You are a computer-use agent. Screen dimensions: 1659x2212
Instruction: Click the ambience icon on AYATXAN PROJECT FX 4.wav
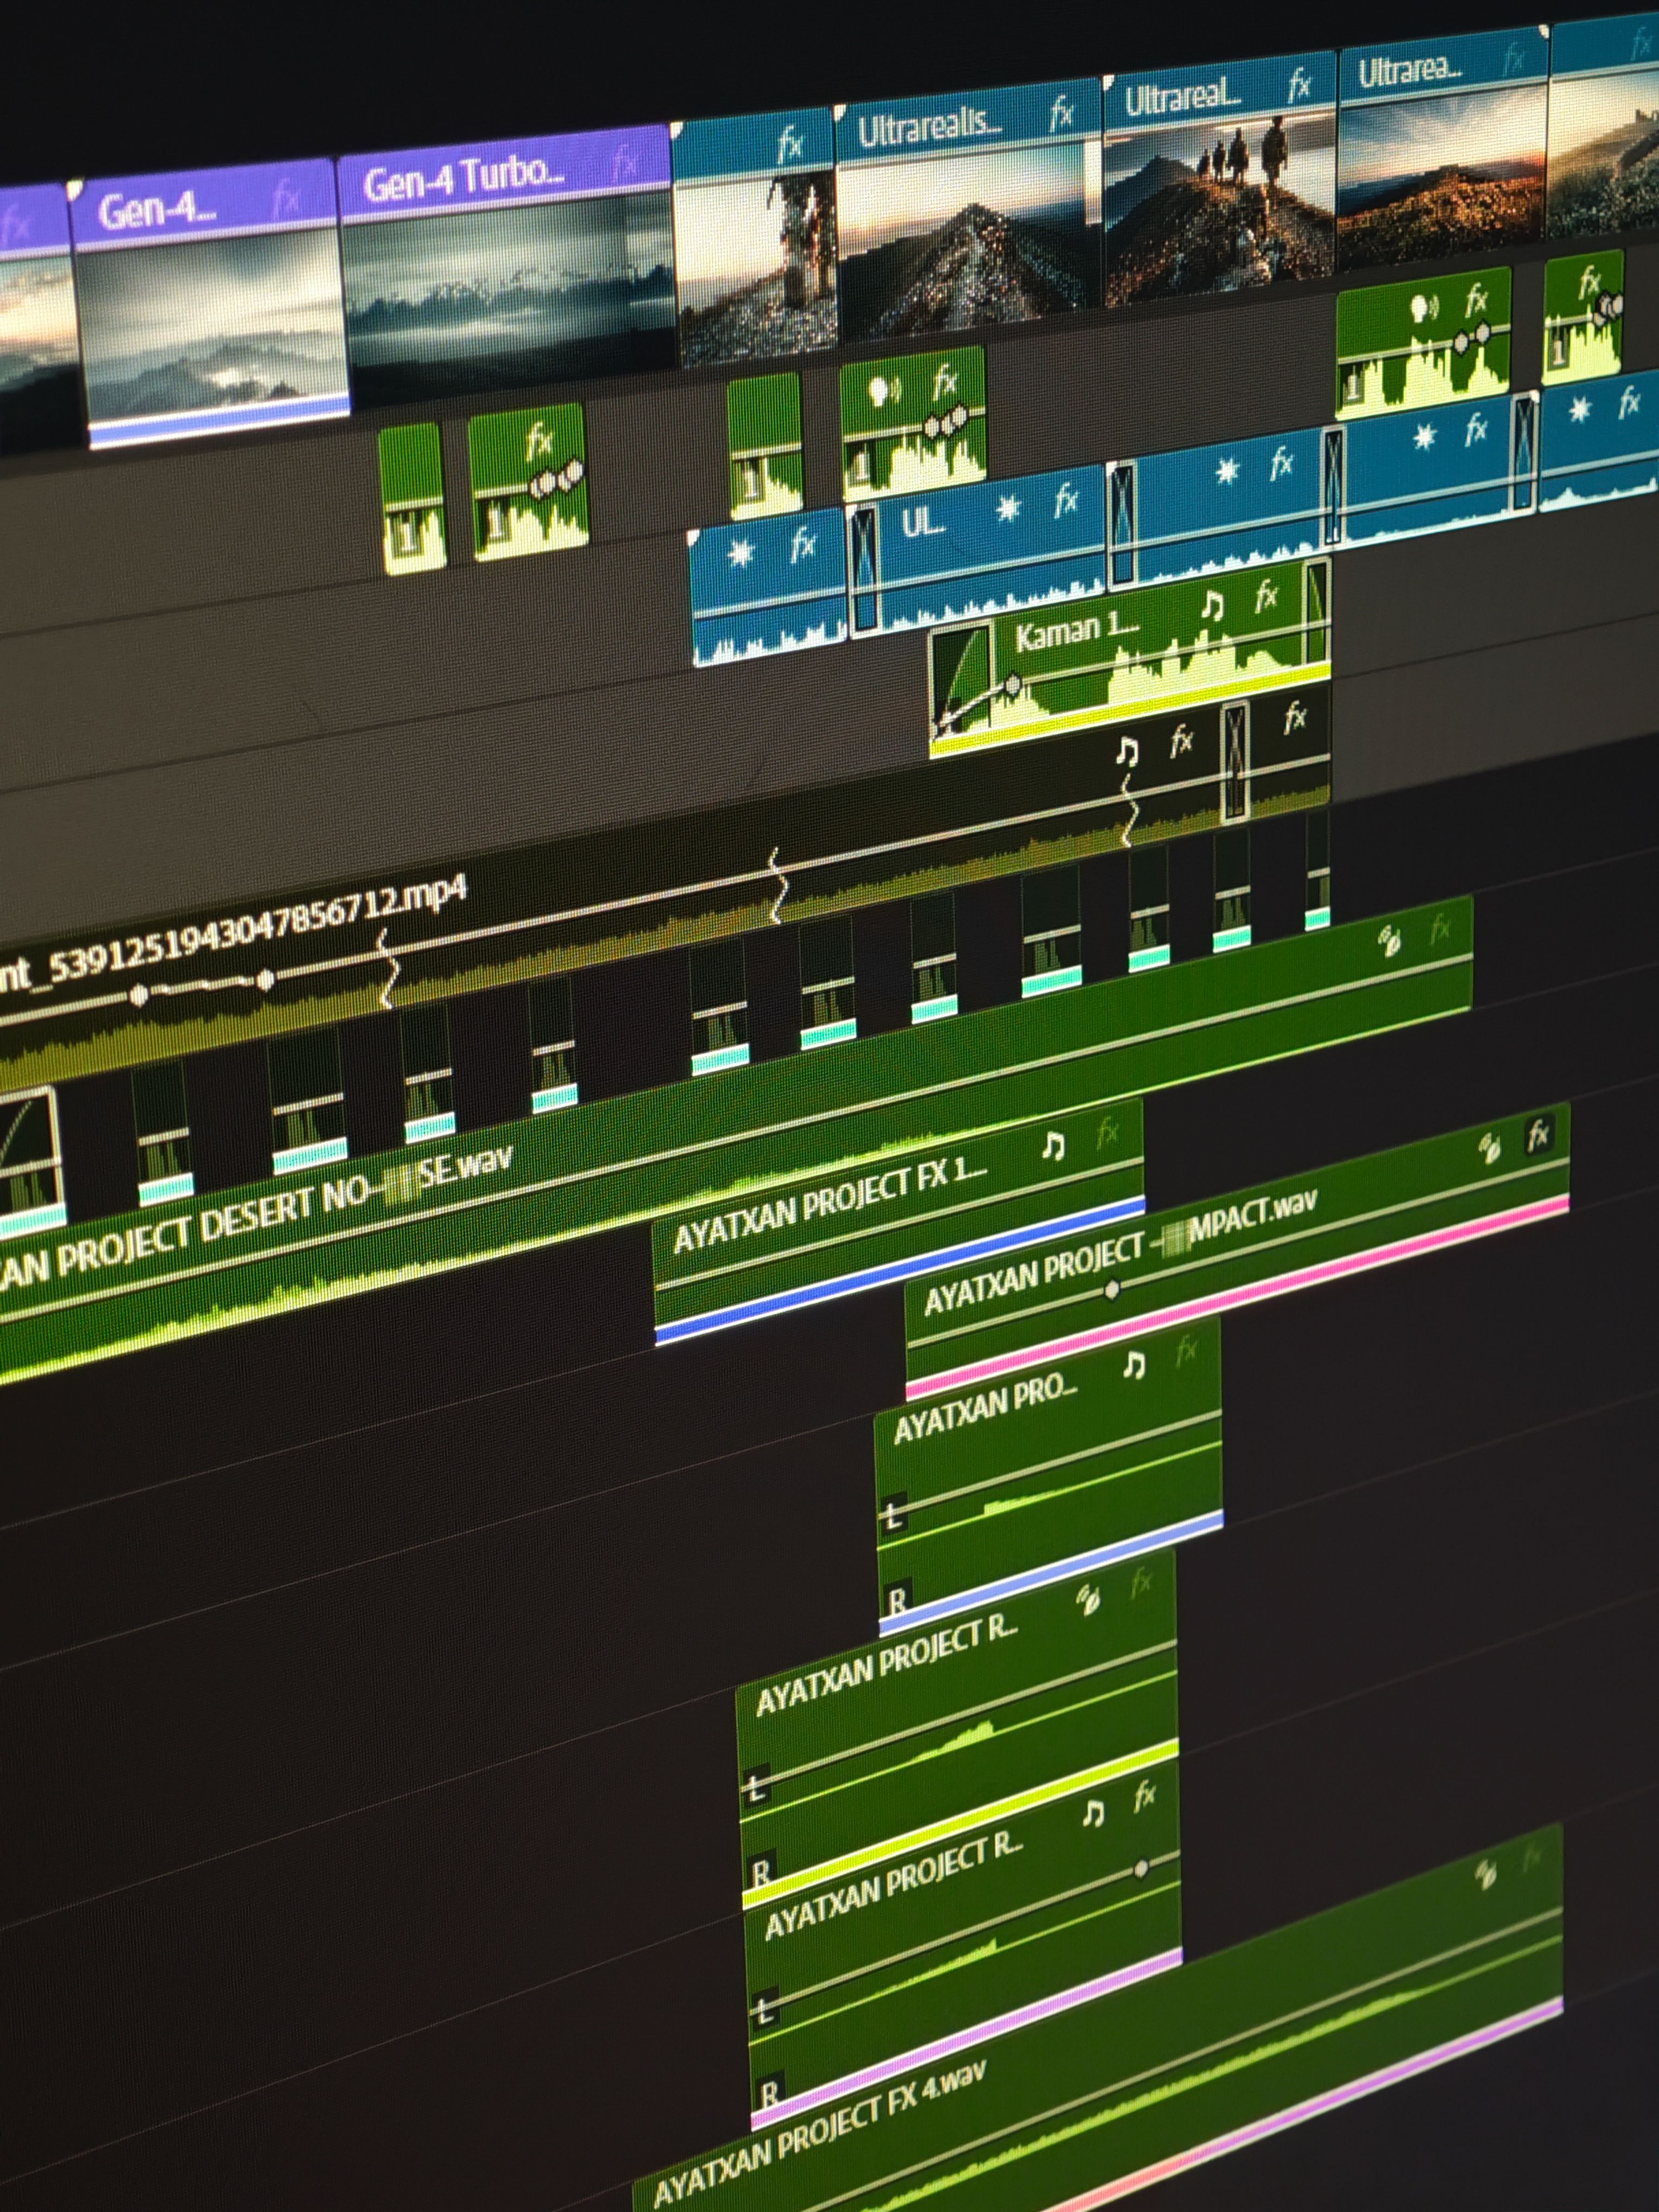click(x=1486, y=1874)
